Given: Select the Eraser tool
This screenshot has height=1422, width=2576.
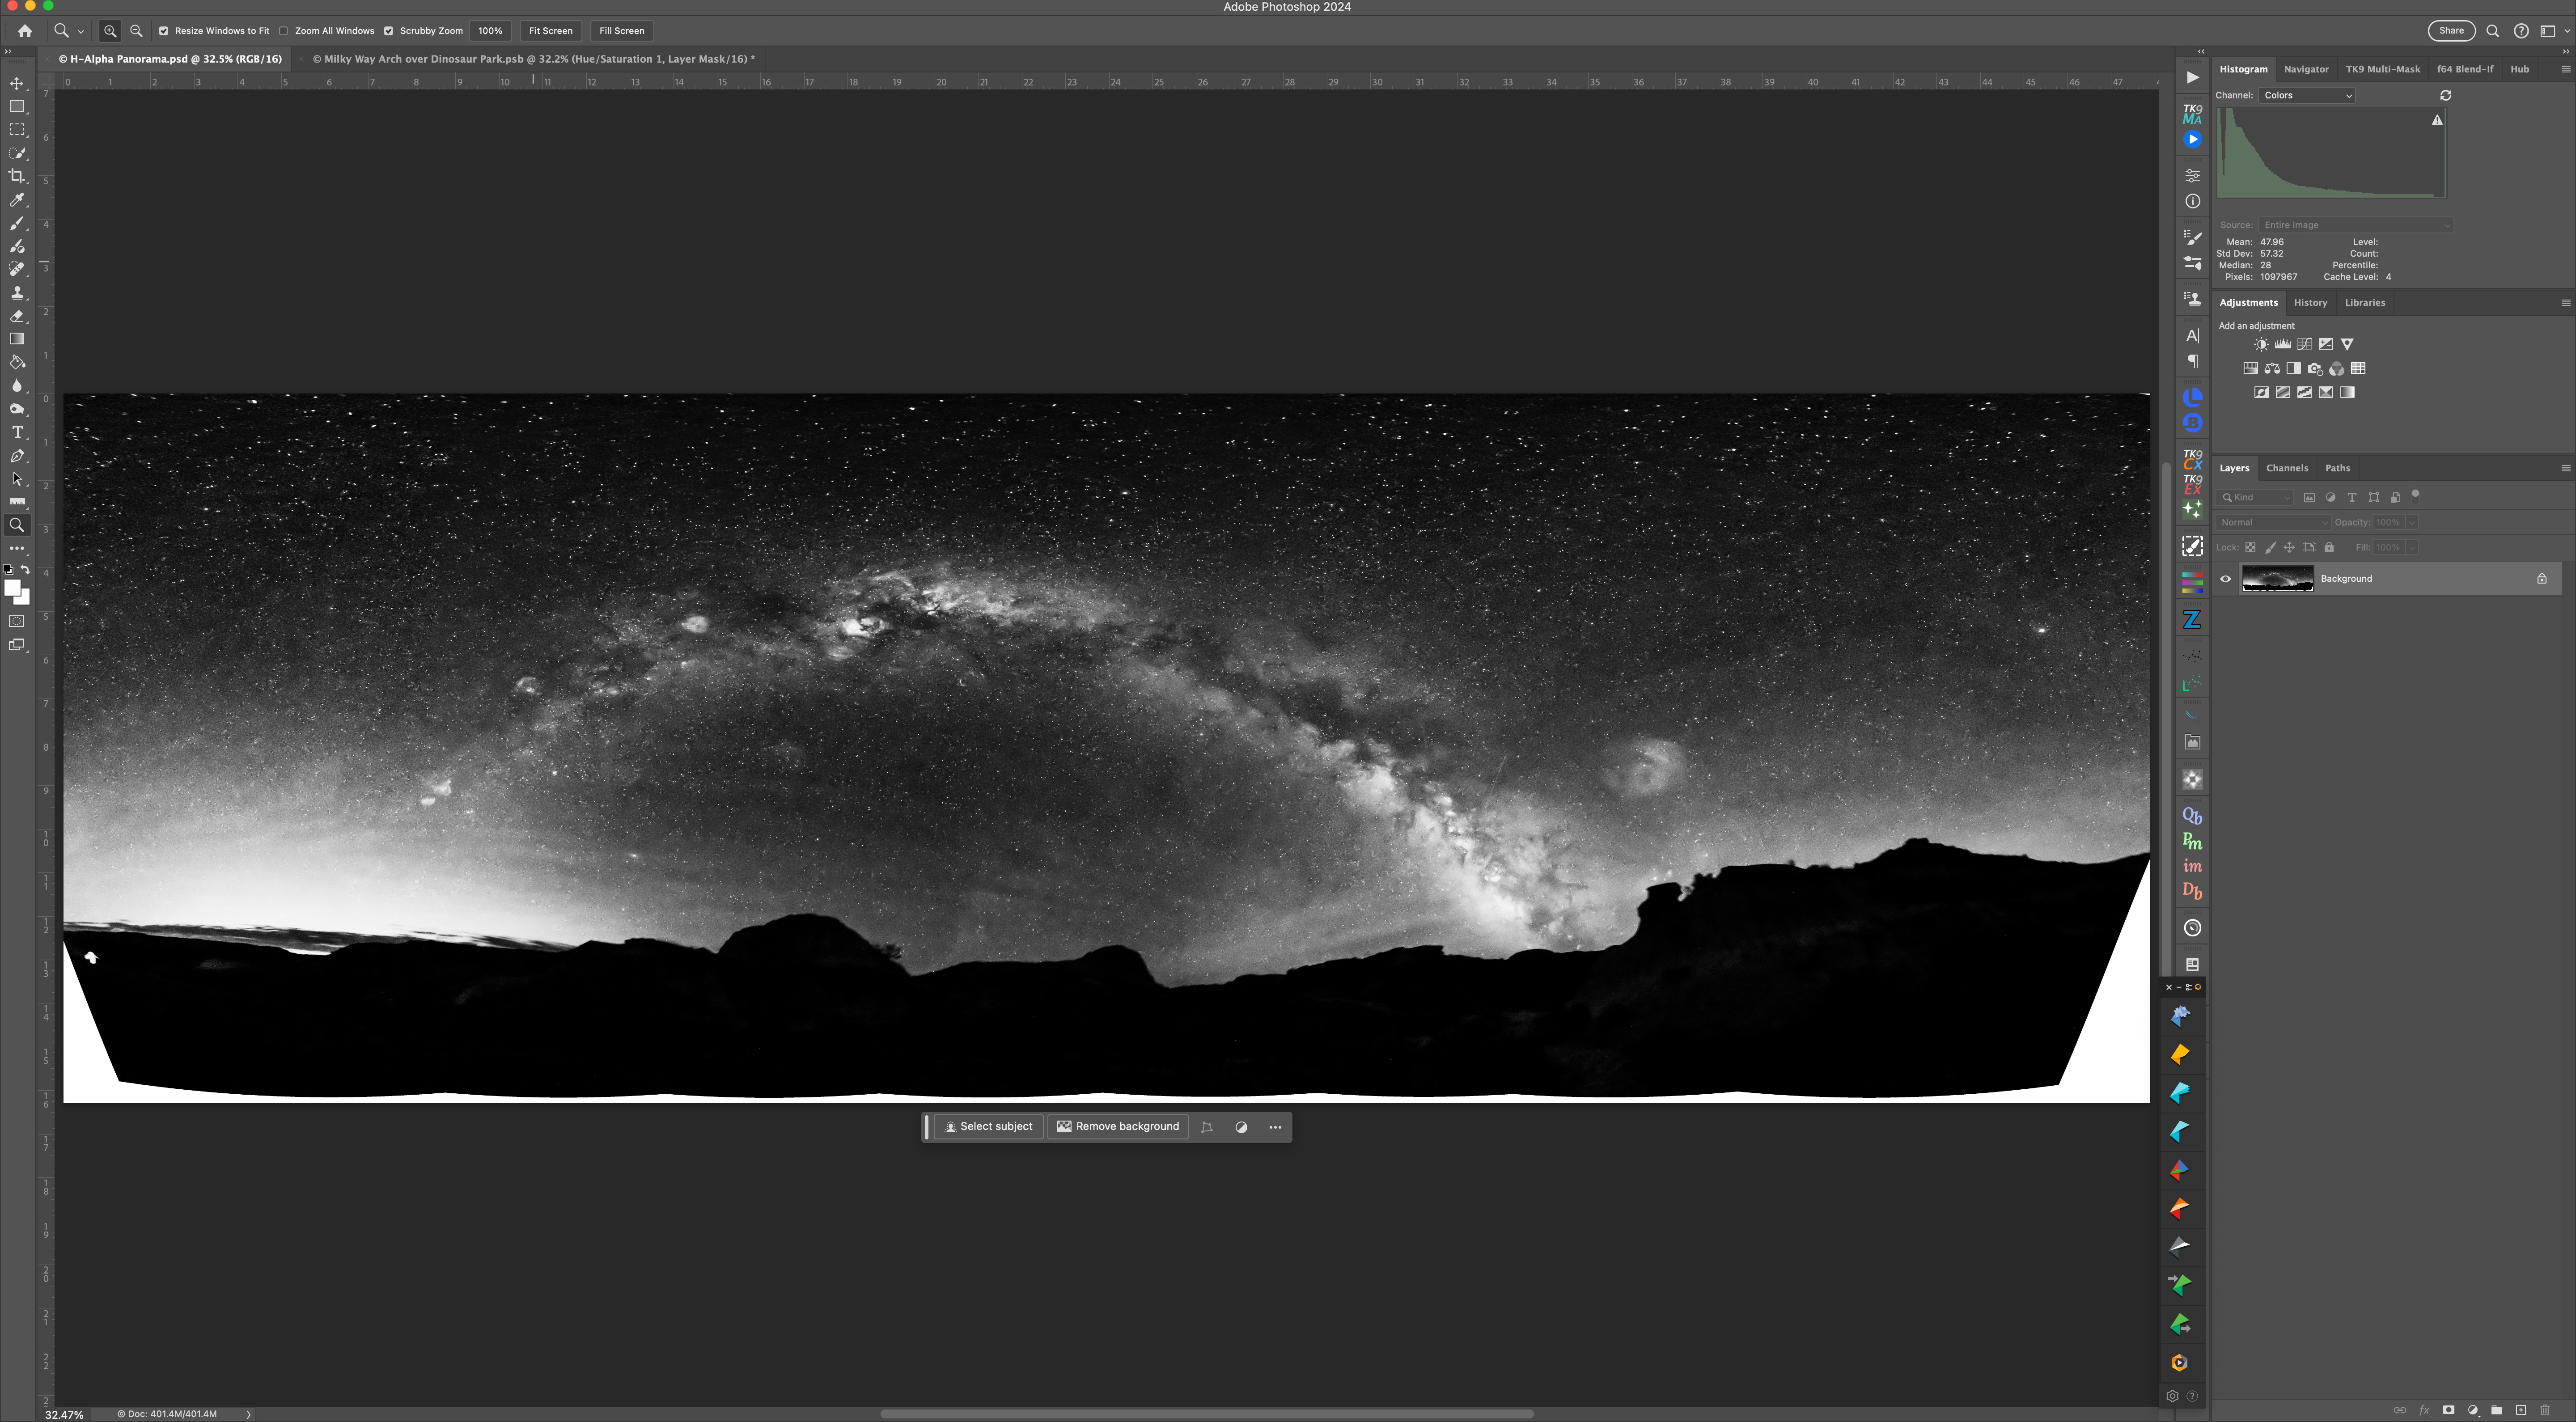Looking at the screenshot, I should pos(17,316).
